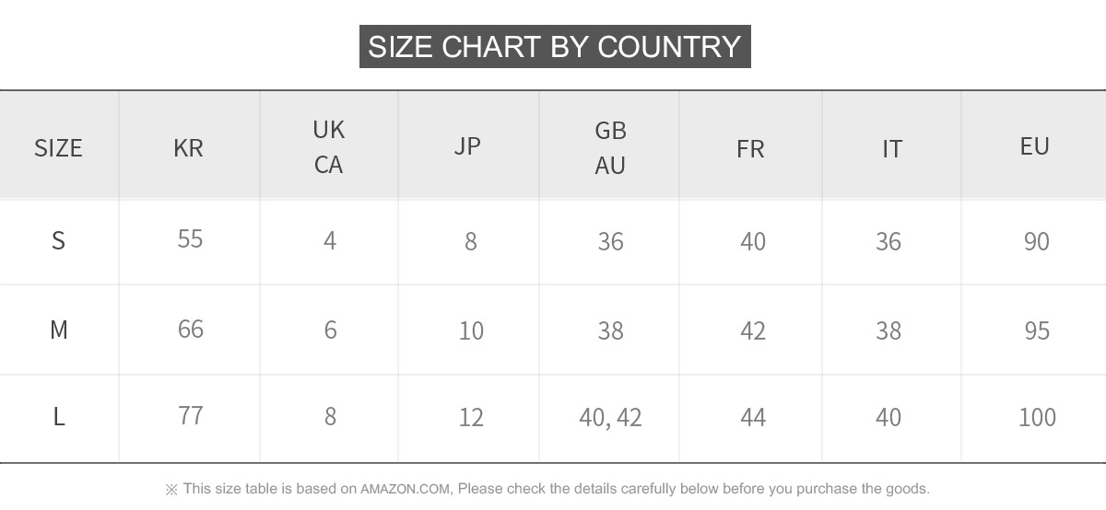Click the M size row label

[58, 329]
